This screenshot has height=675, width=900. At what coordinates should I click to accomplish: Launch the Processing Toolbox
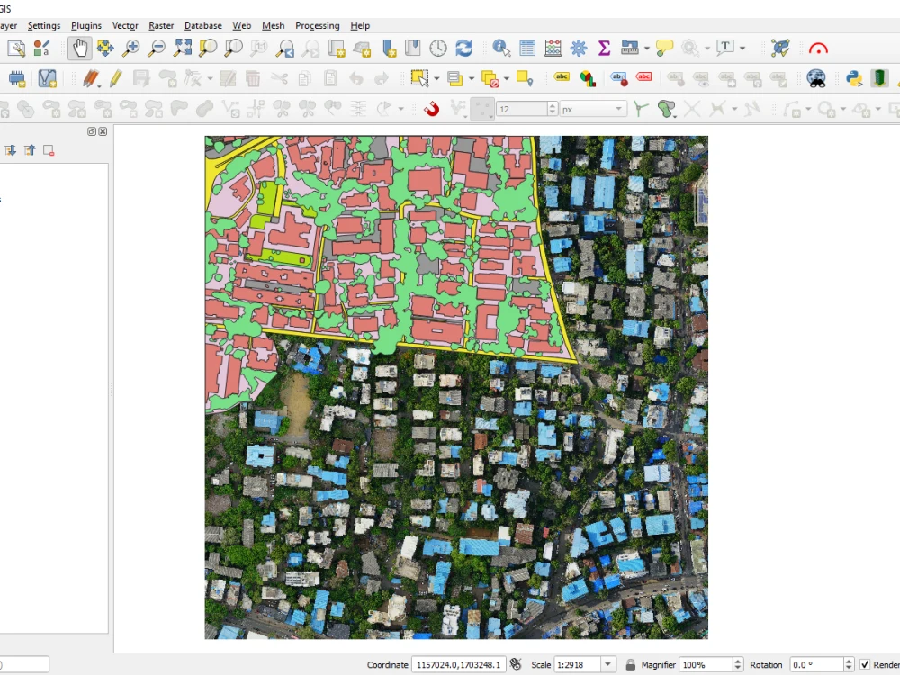tap(580, 49)
